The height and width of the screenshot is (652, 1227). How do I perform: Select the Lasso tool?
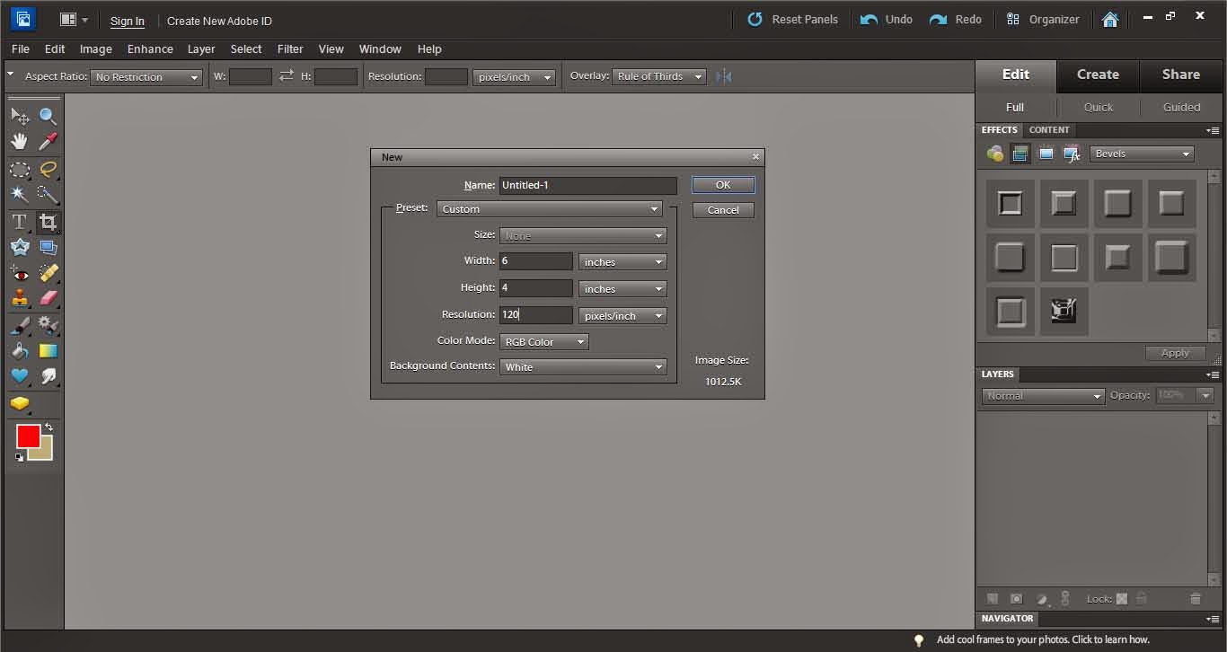[x=49, y=169]
